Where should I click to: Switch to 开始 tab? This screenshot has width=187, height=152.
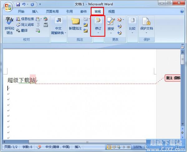(21, 12)
